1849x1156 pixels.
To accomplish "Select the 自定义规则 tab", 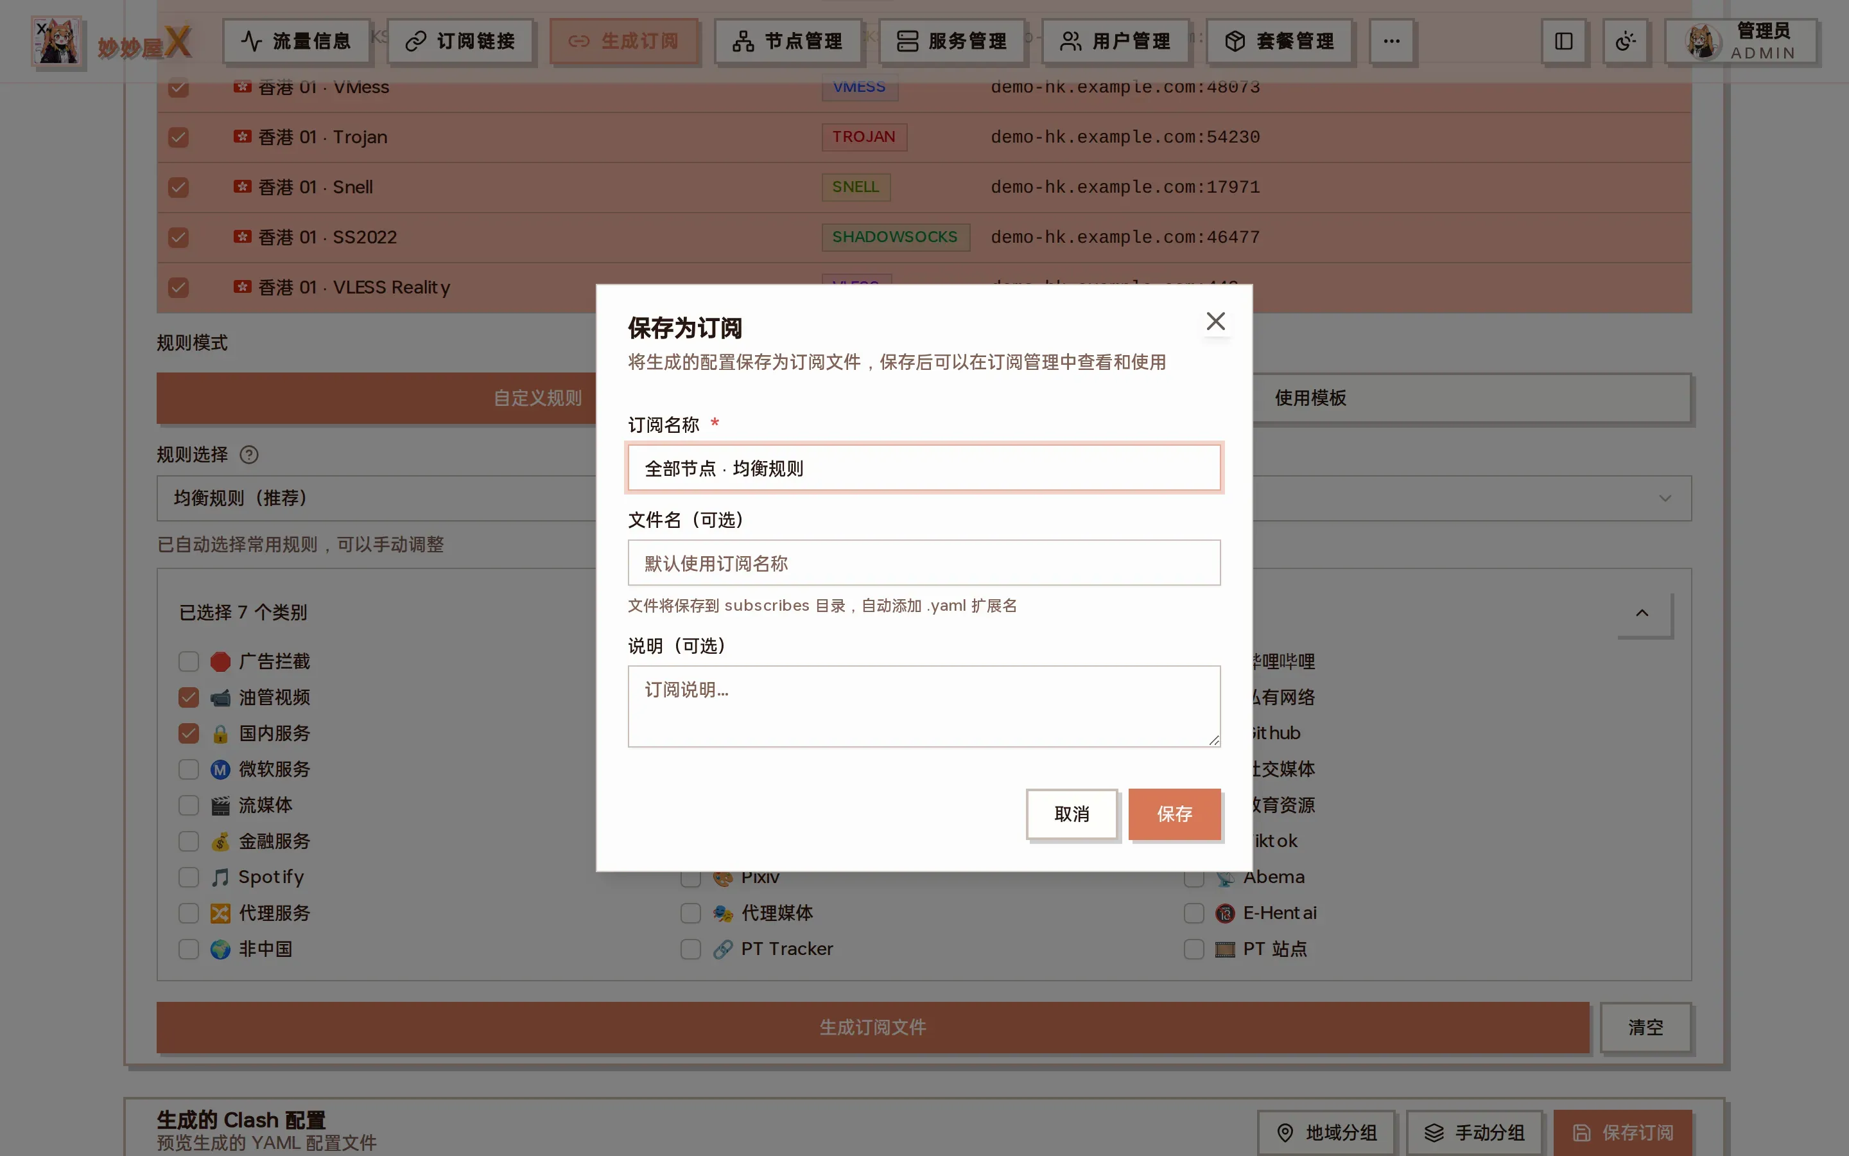I will click(537, 398).
